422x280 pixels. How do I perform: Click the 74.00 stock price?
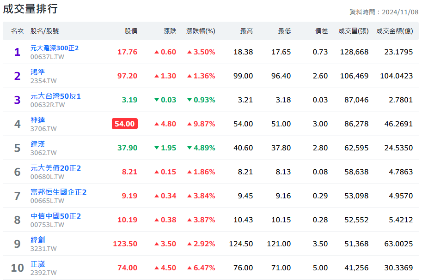click(x=127, y=268)
